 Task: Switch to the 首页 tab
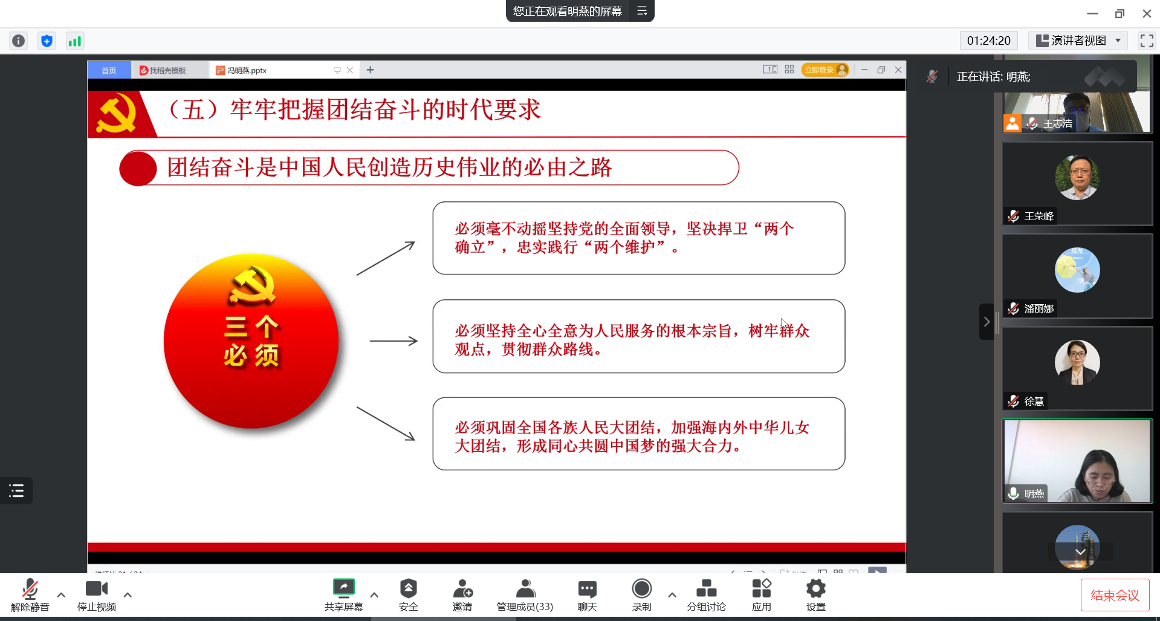tap(109, 71)
